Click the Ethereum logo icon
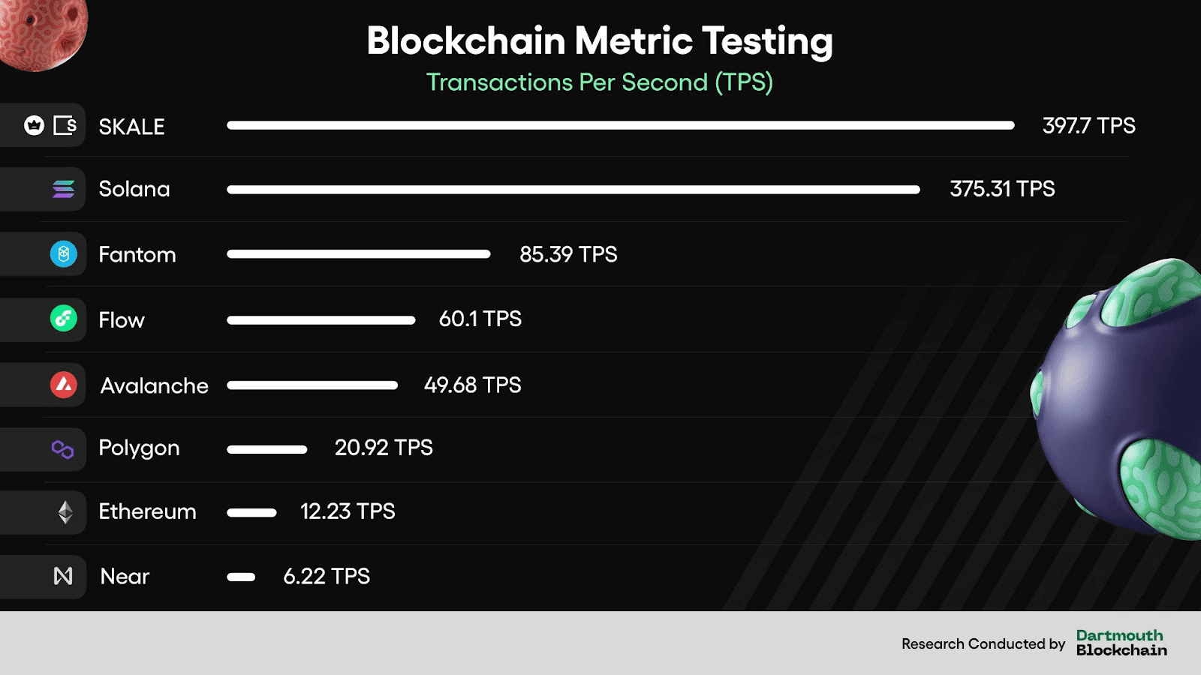The height and width of the screenshot is (675, 1201). (65, 512)
